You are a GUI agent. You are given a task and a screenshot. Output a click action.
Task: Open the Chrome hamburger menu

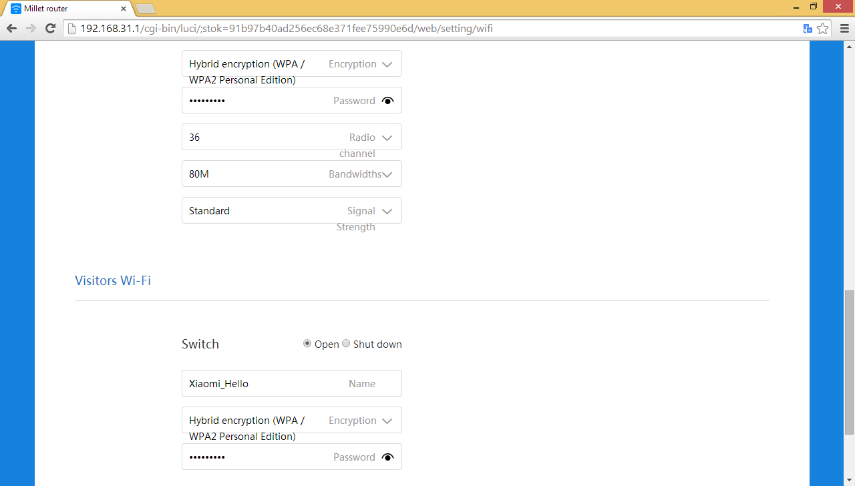(844, 29)
